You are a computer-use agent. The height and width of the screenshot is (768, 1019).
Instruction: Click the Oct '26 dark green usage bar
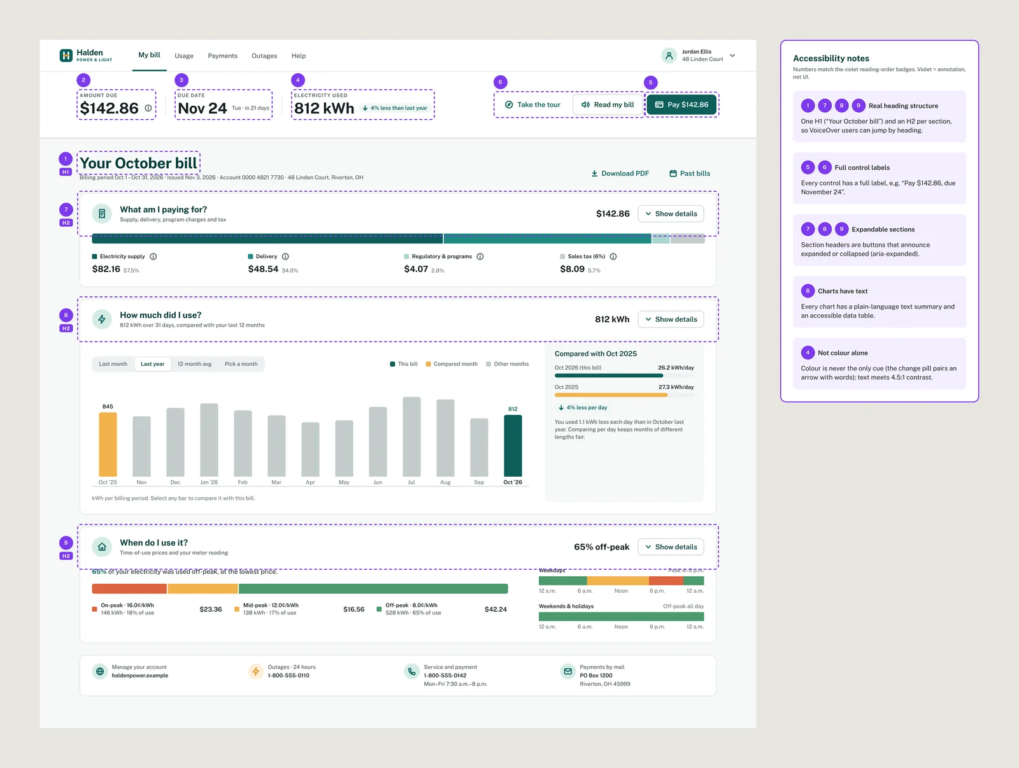[513, 446]
